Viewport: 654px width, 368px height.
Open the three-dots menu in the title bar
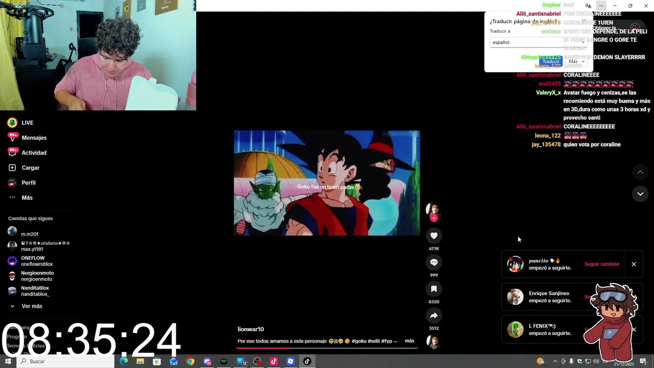[x=601, y=6]
